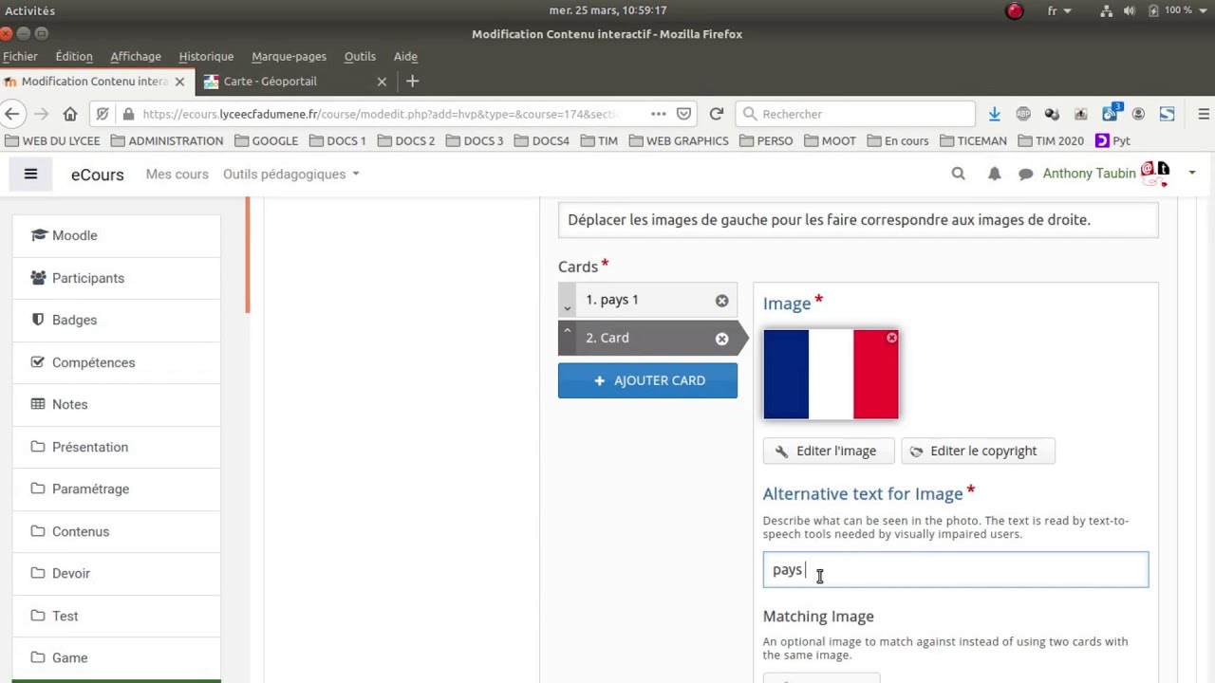The width and height of the screenshot is (1215, 683).
Task: Open Game section in sidebar
Action: 116,657
